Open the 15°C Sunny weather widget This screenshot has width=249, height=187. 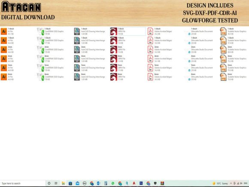220,183
